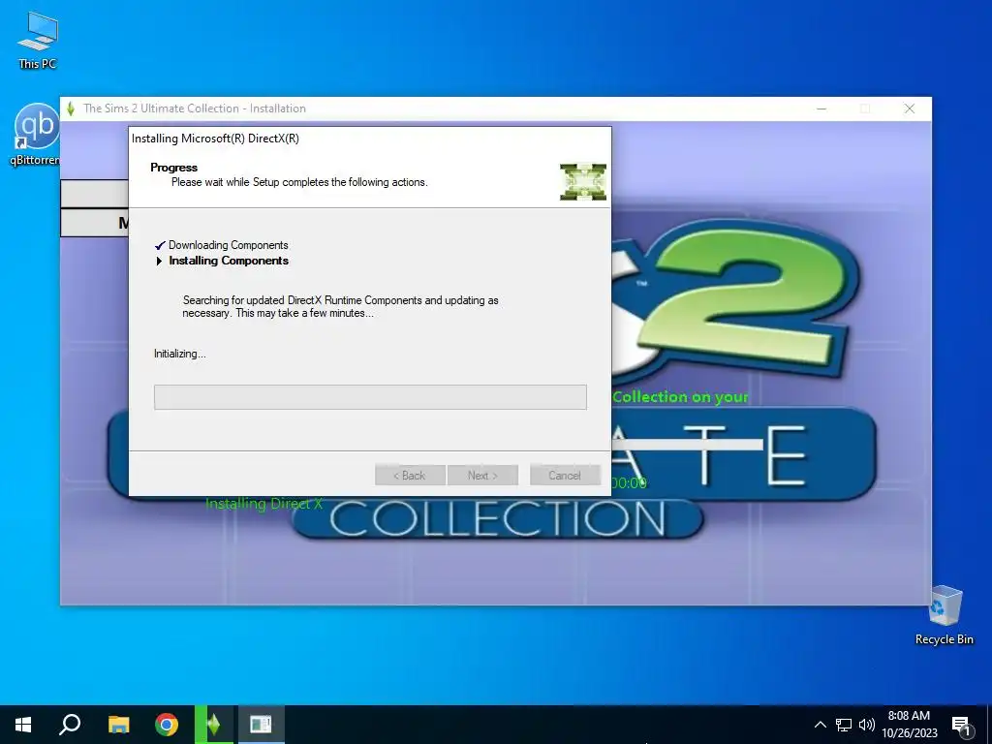Click the 'Progress' heading
The image size is (992, 744).
pyautogui.click(x=174, y=168)
